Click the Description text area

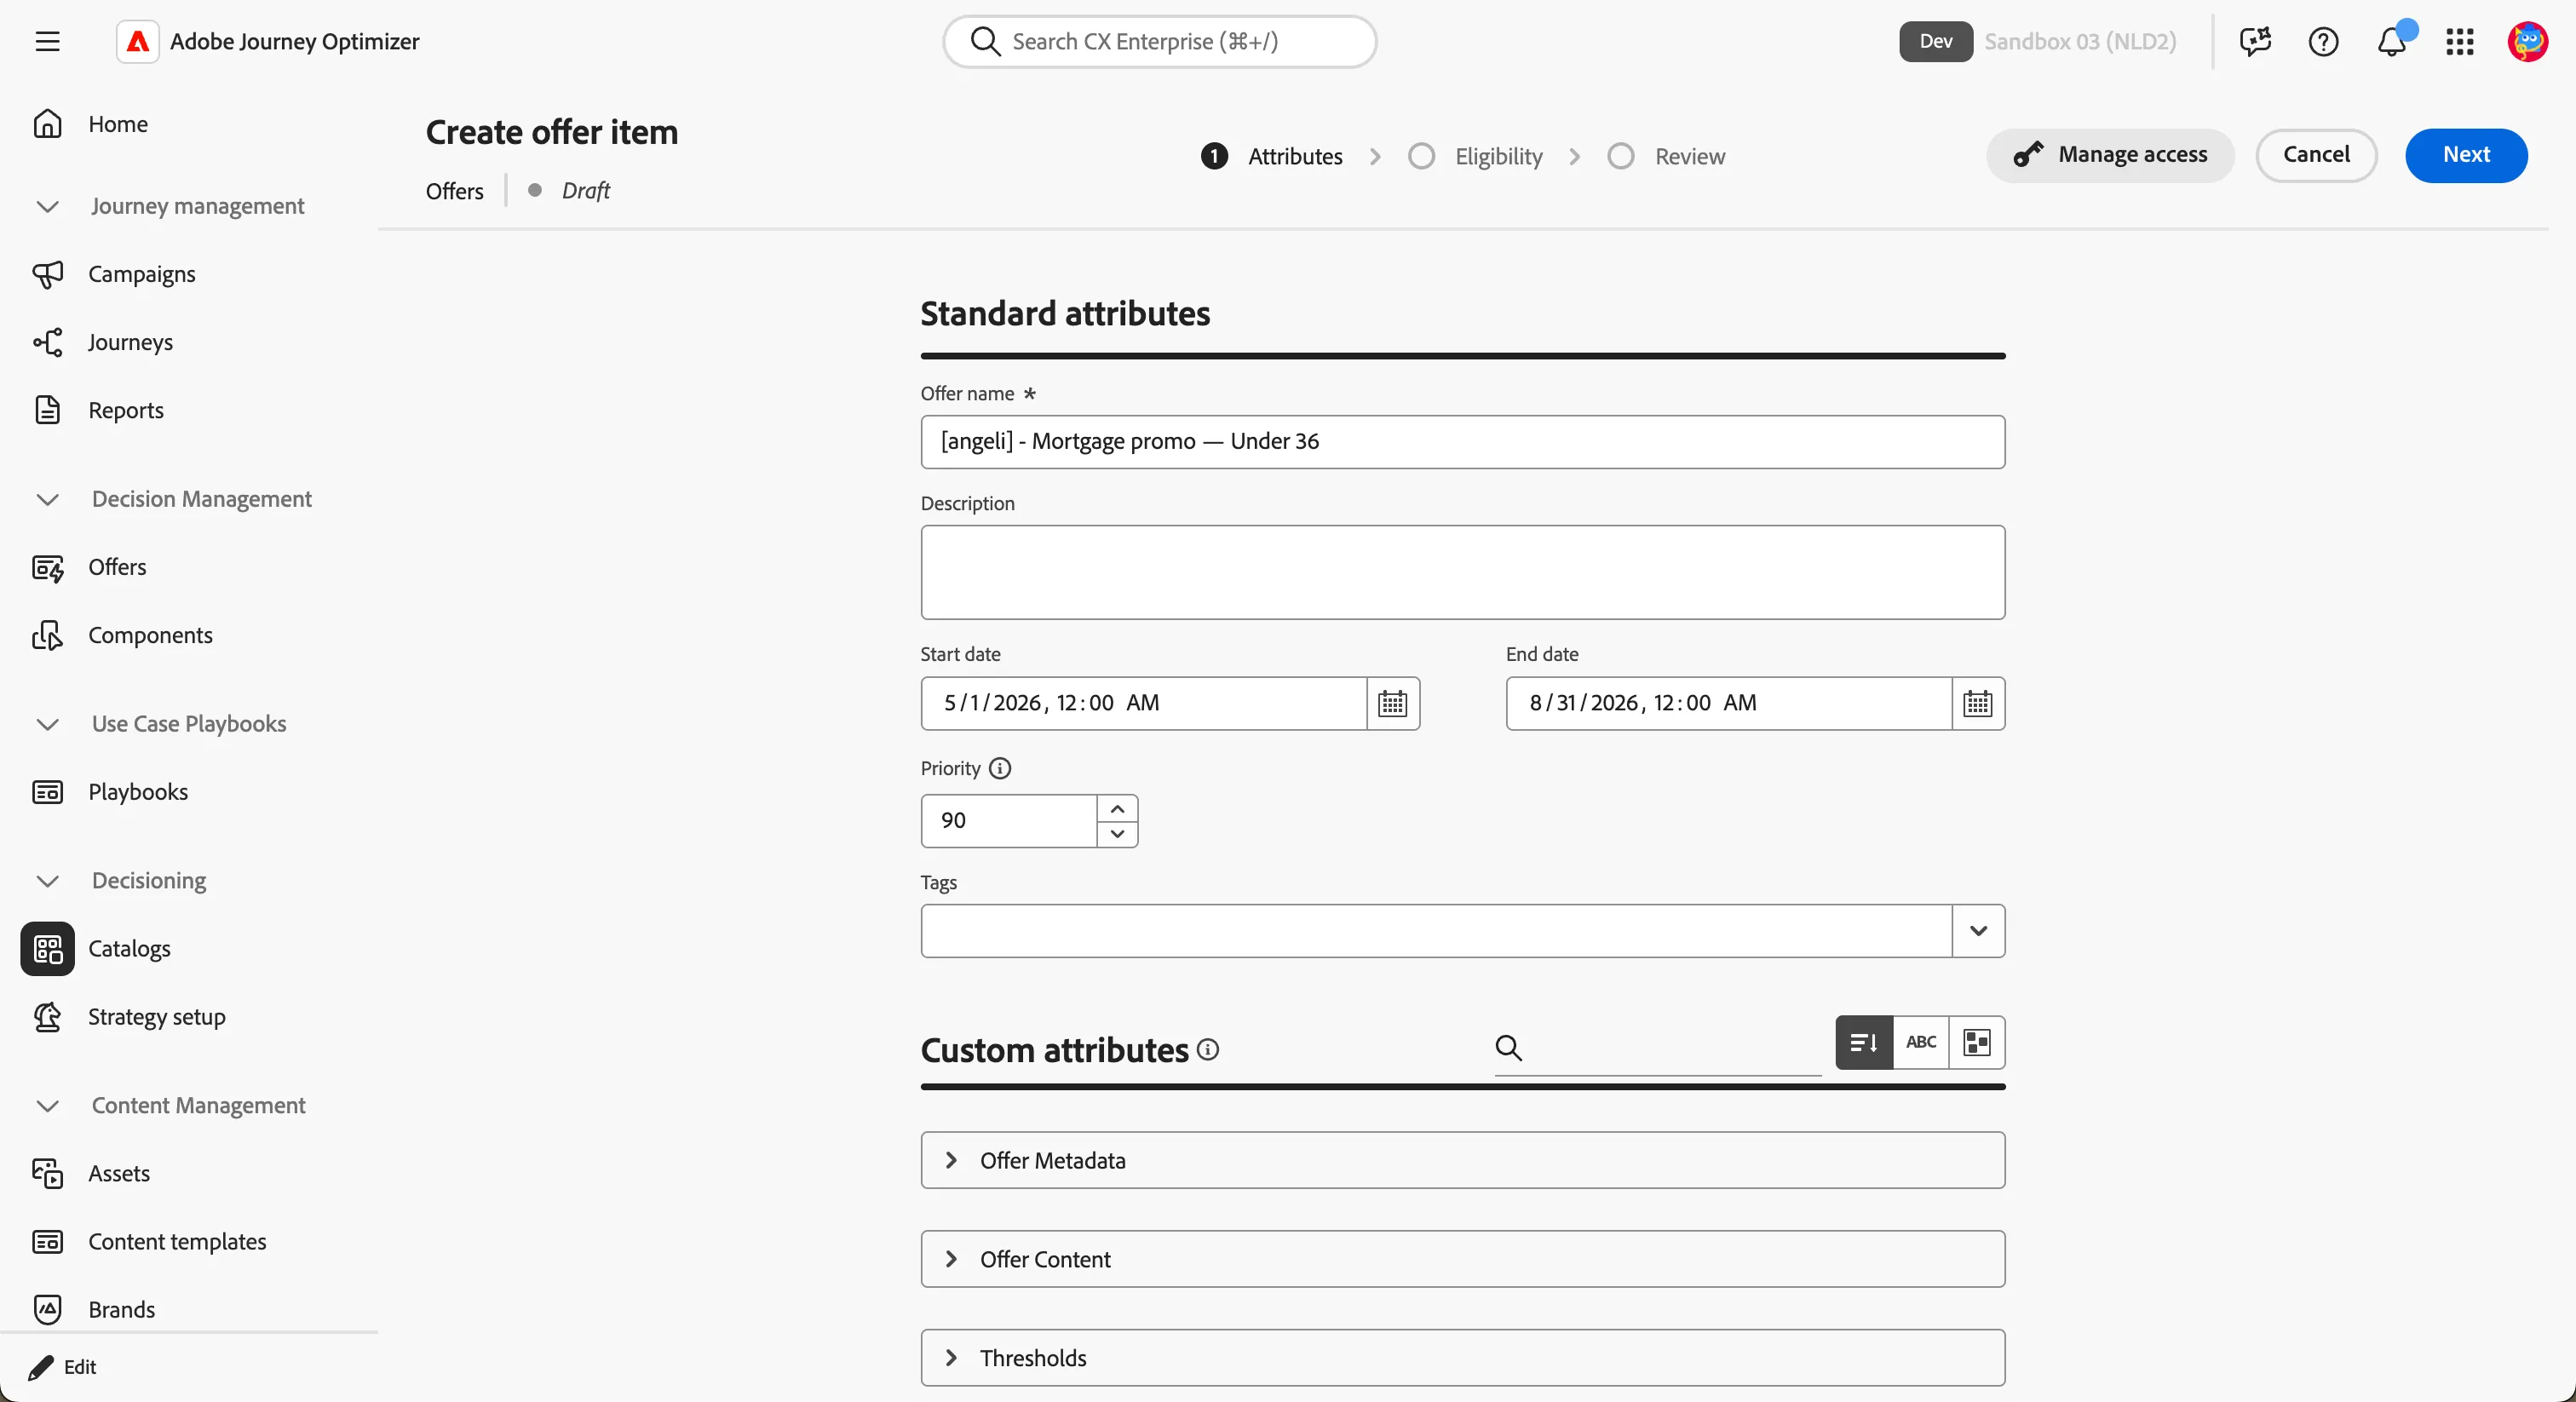1462,572
